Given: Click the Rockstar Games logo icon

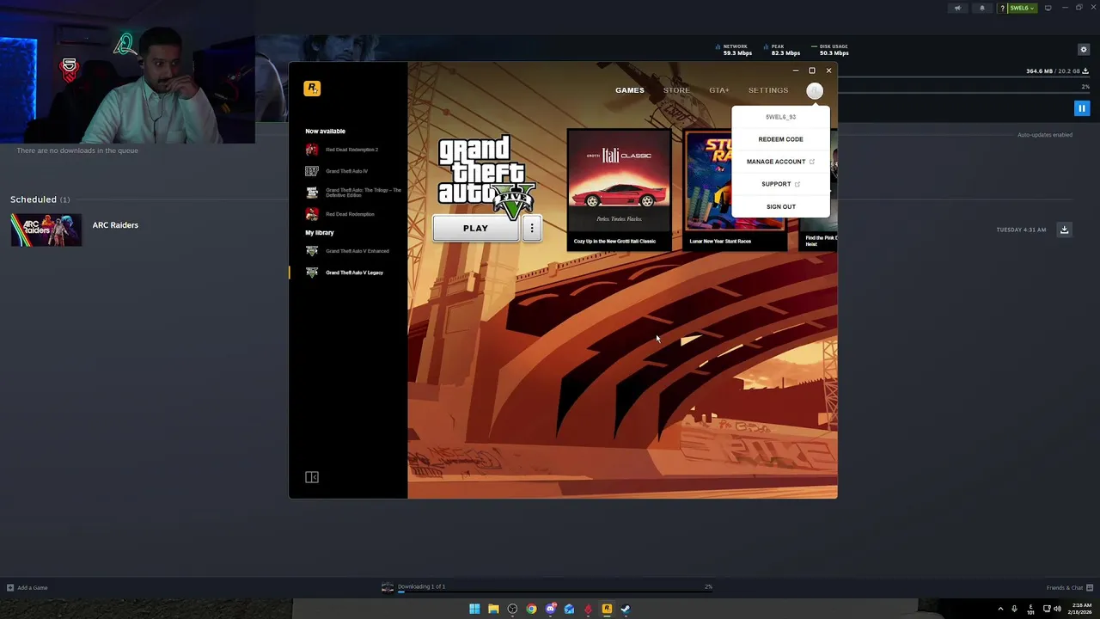Looking at the screenshot, I should [312, 89].
